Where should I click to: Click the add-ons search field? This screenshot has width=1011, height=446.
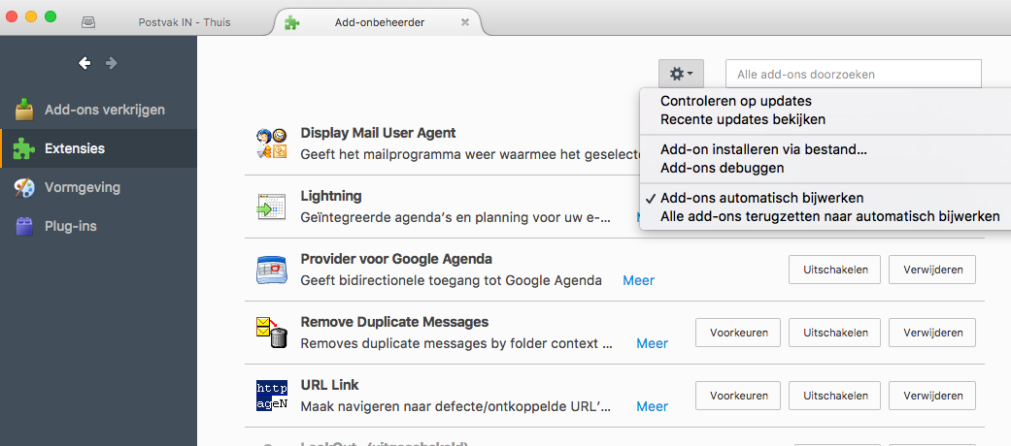tap(853, 74)
